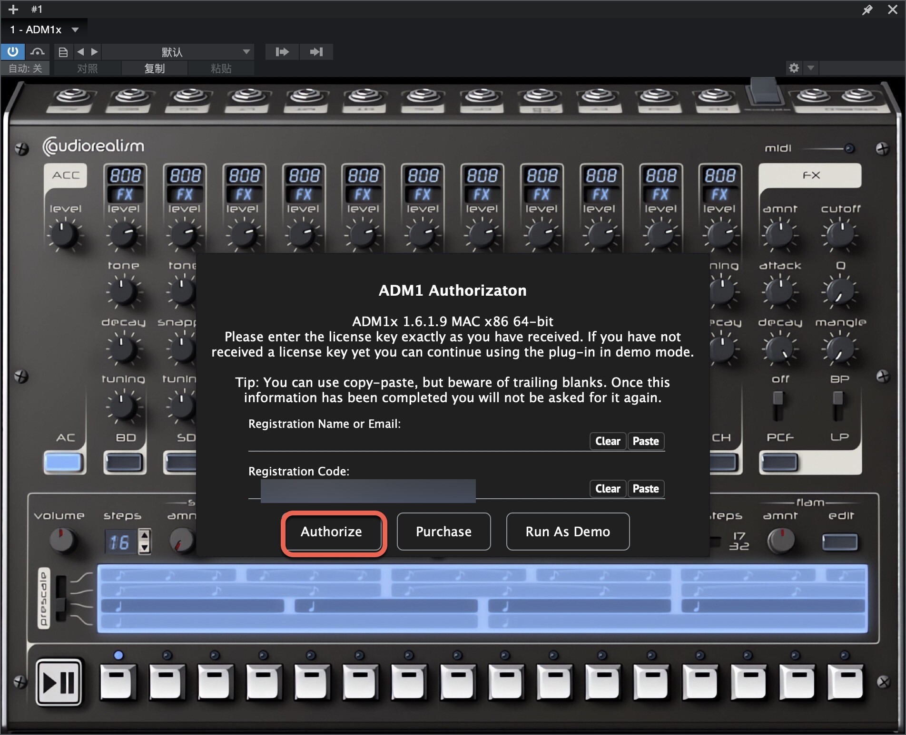
Task: Click the midi indicator light
Action: (849, 149)
